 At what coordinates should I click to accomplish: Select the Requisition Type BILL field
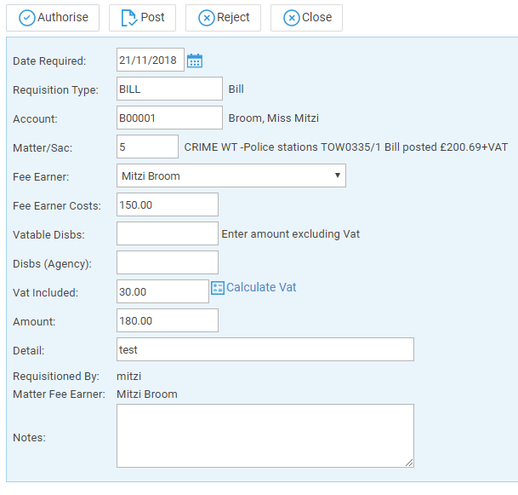click(169, 89)
